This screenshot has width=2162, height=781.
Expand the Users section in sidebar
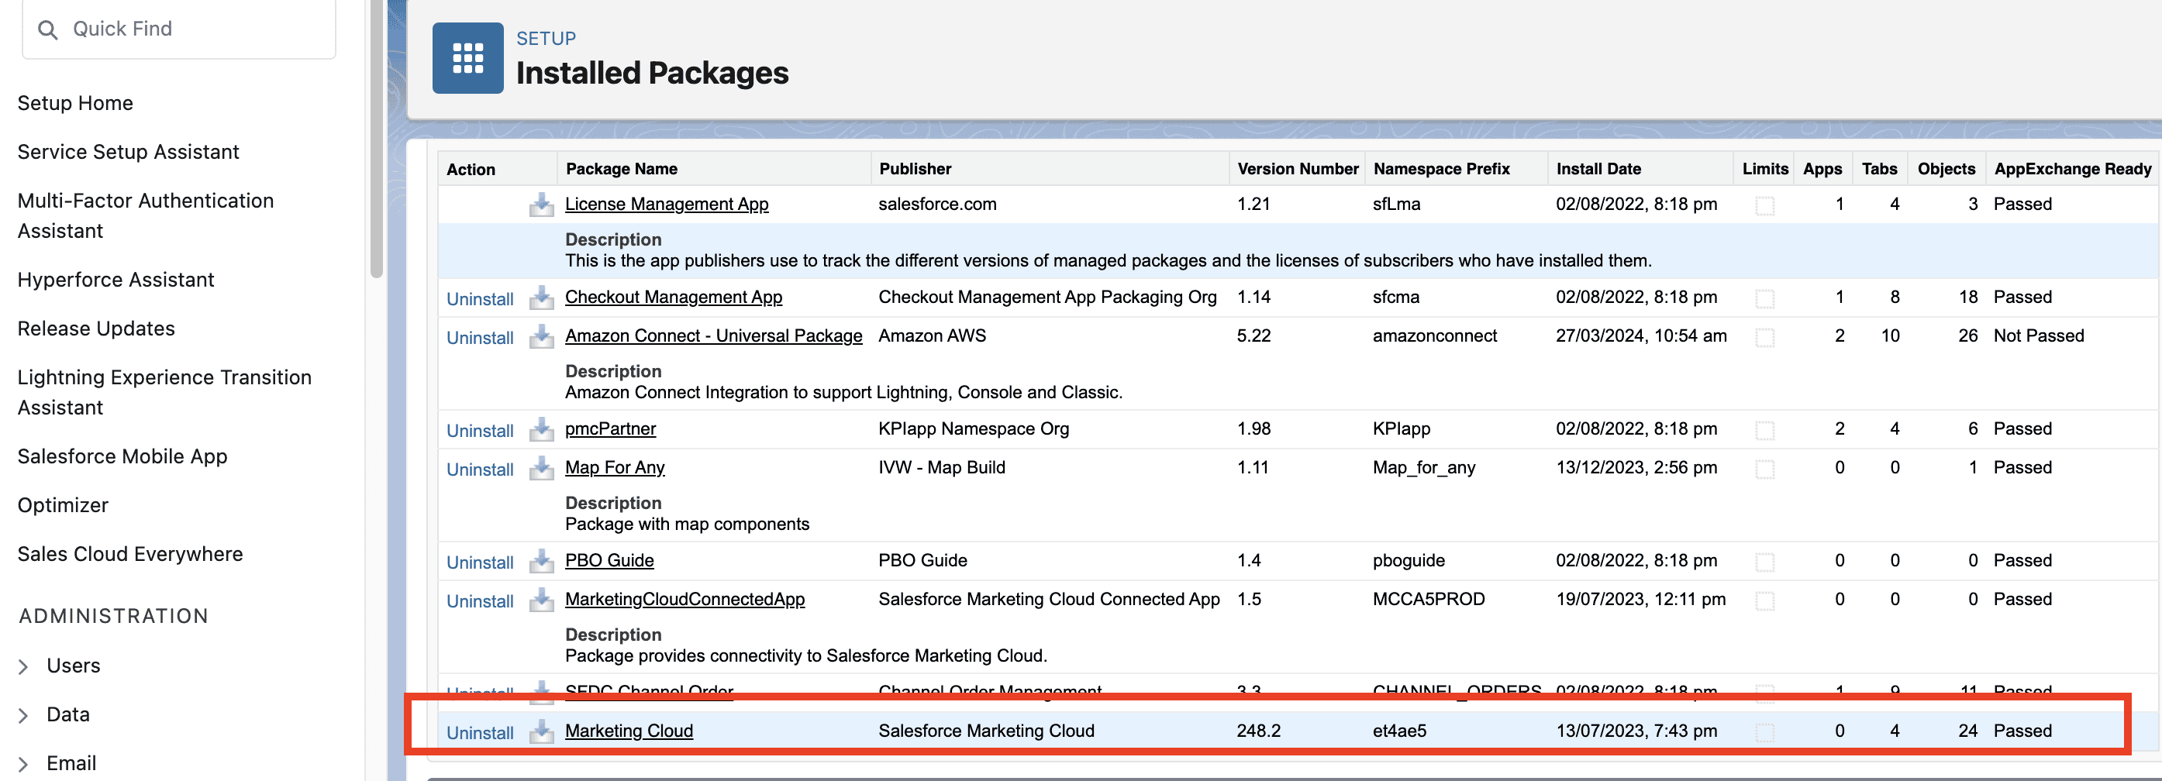coord(23,667)
